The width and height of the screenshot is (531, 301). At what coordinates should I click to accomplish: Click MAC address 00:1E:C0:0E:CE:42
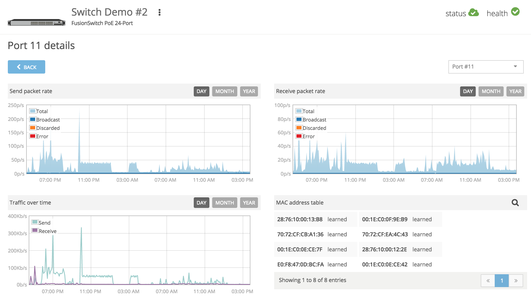pyautogui.click(x=385, y=264)
